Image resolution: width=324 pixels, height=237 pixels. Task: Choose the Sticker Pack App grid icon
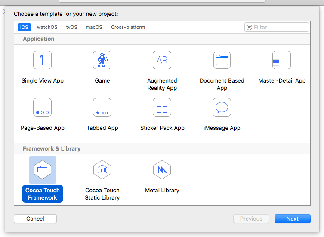[x=162, y=108]
